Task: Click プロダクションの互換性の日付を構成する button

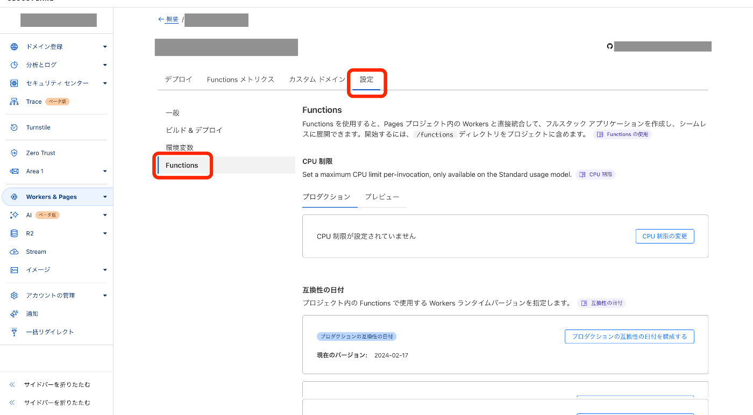Action: (629, 337)
